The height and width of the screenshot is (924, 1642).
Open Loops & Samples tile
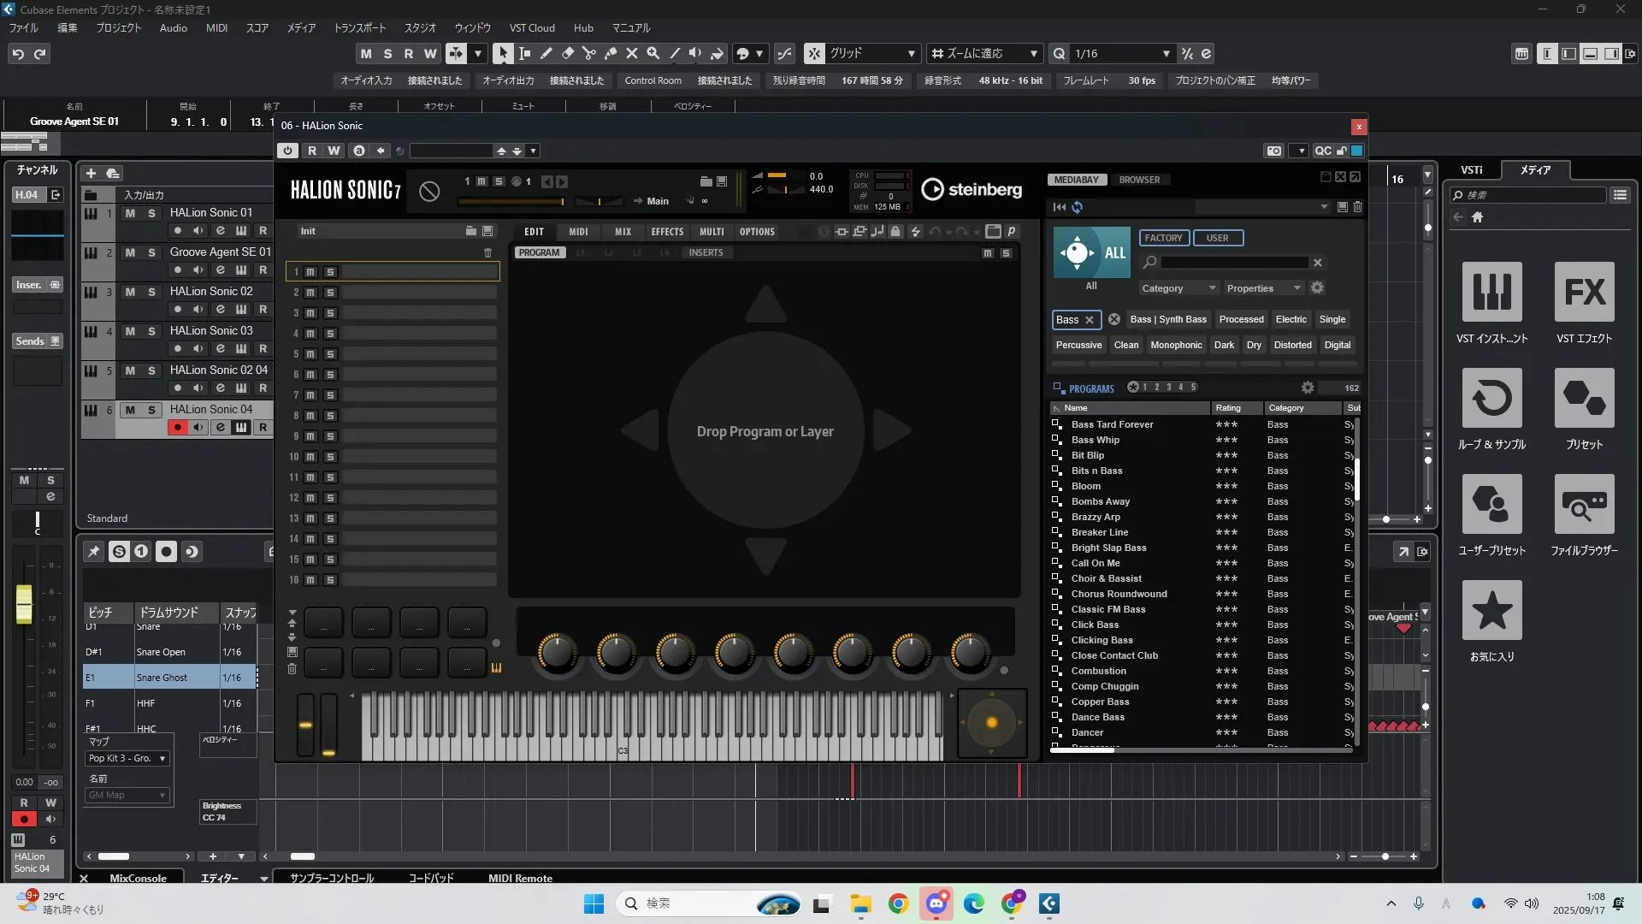[1491, 398]
